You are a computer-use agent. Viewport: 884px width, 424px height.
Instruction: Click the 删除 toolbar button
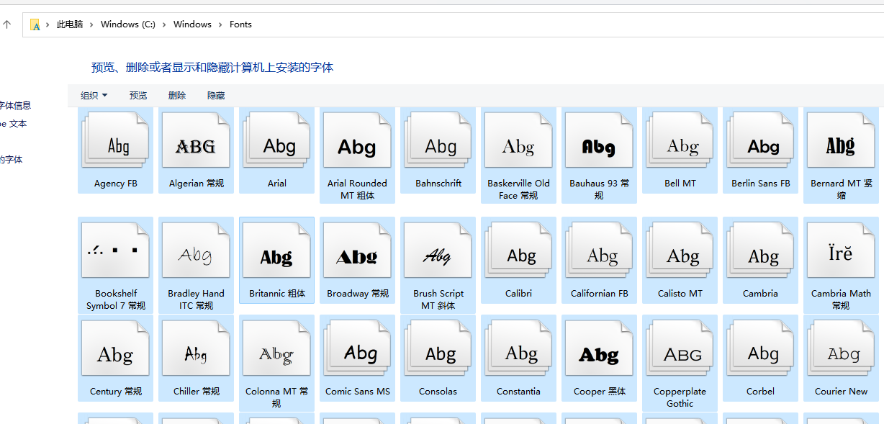coord(177,95)
